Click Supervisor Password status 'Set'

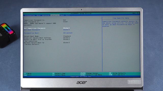click(64, 20)
